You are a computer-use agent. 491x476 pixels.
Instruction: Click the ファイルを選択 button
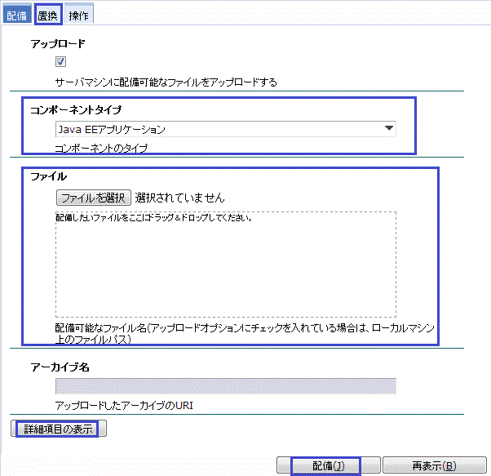click(93, 198)
